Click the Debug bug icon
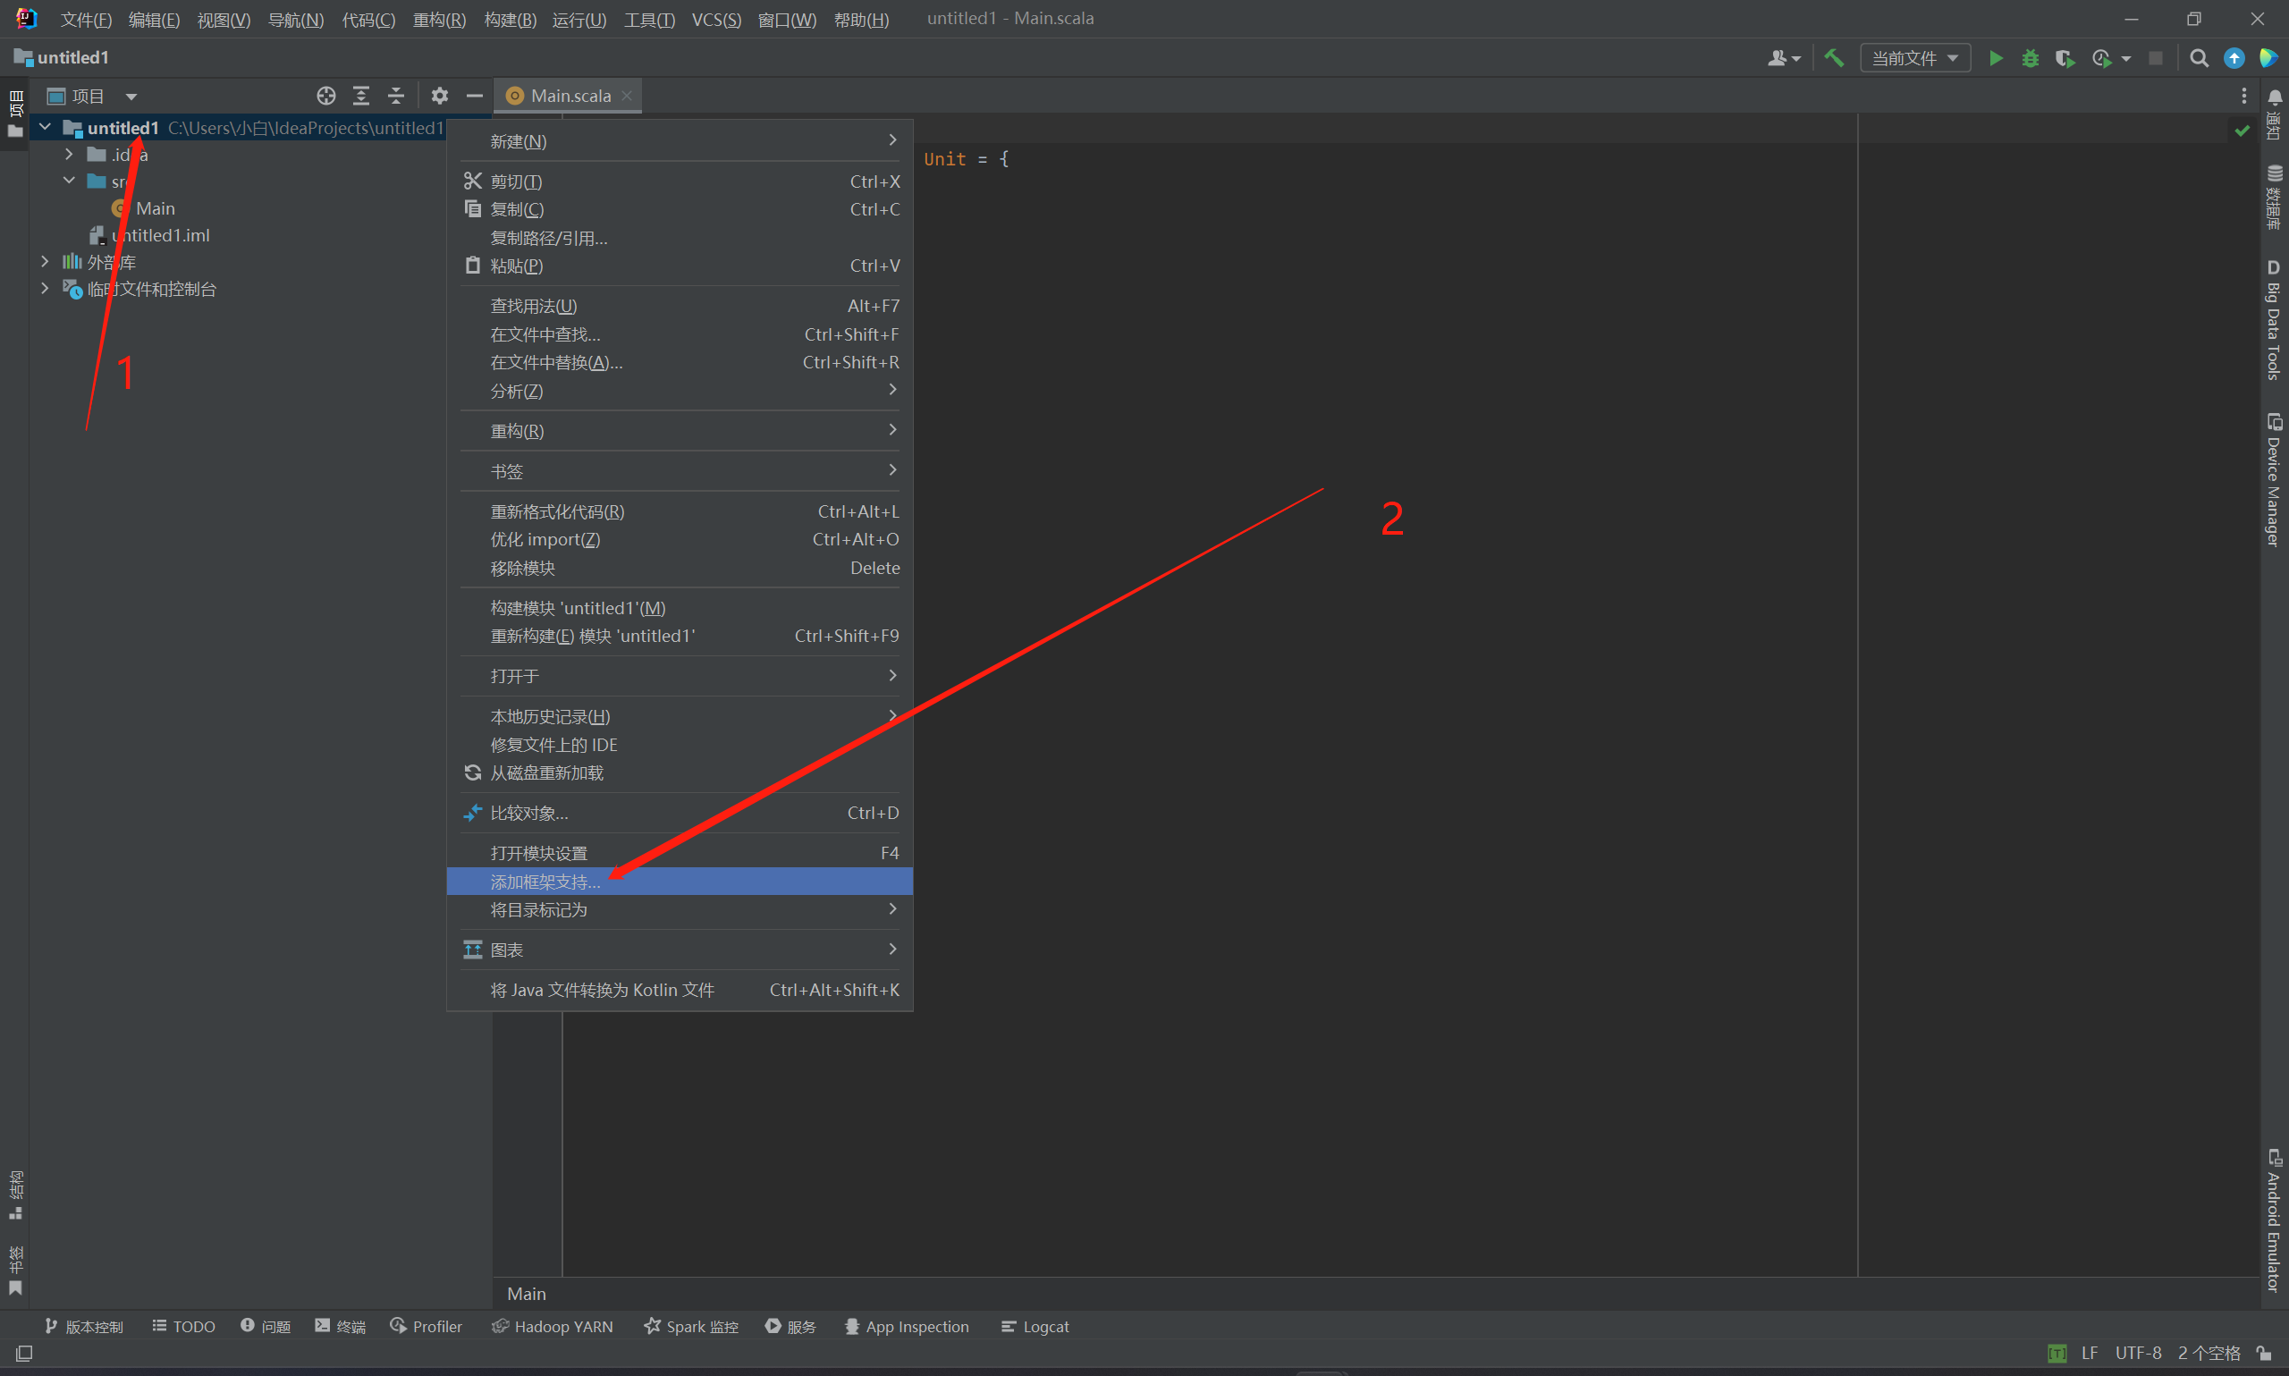The width and height of the screenshot is (2289, 1376). (2030, 58)
